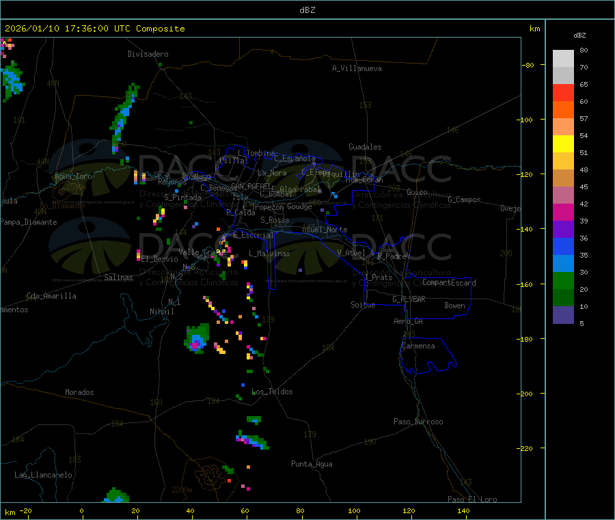The height and width of the screenshot is (520, 615).
Task: Click the white 70-80 dBZ legend swatch
Action: (563, 59)
